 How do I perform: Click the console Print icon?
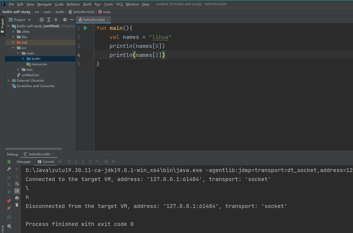tap(17, 198)
